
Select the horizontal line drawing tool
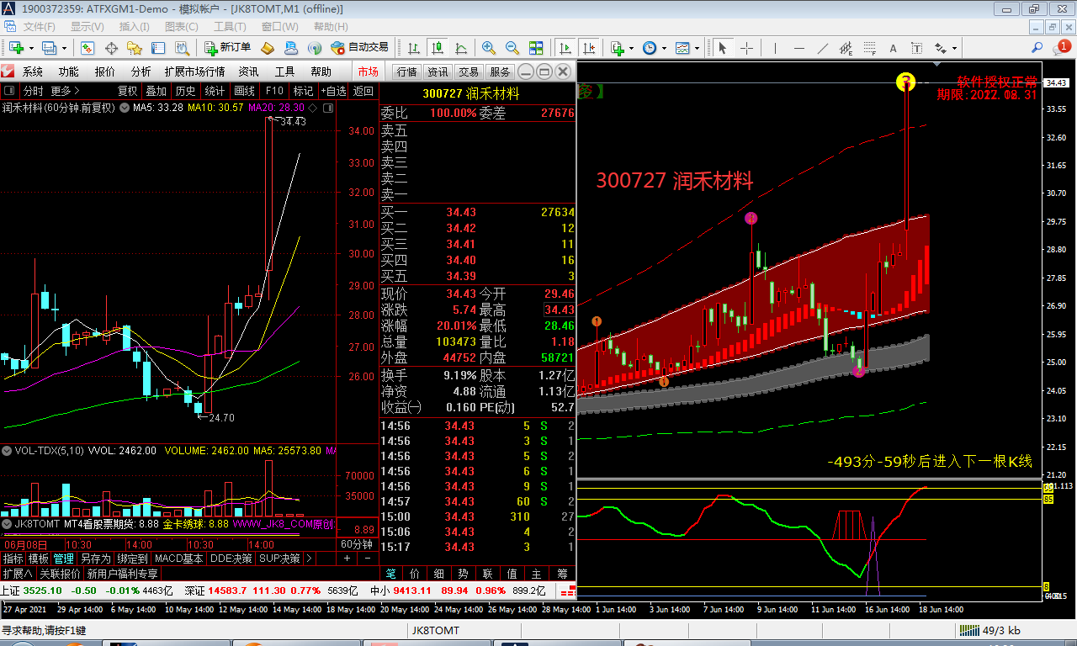tap(799, 48)
